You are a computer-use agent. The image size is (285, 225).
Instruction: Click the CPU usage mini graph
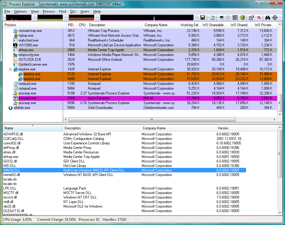pos(19,17)
